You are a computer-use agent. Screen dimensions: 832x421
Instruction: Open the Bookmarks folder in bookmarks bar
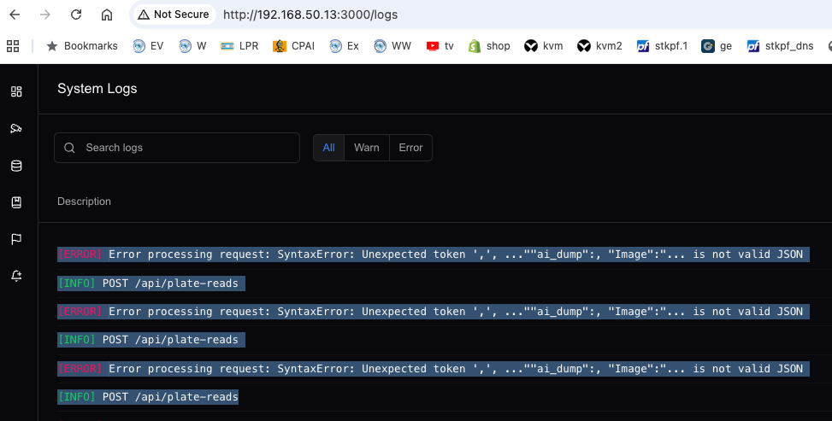pyautogui.click(x=81, y=46)
